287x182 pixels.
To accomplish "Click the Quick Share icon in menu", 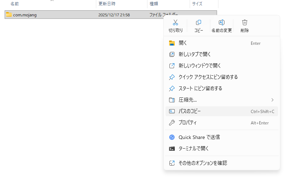I will [172, 137].
